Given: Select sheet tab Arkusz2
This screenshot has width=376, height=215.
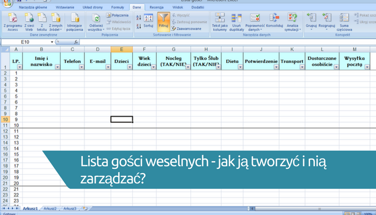Looking at the screenshot, I should pyautogui.click(x=50, y=209).
